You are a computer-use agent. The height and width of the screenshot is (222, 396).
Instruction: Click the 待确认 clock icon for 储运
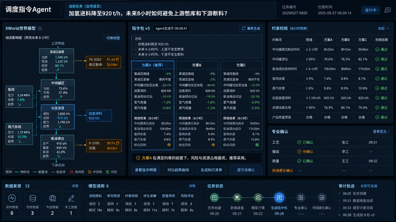[x=299, y=152]
